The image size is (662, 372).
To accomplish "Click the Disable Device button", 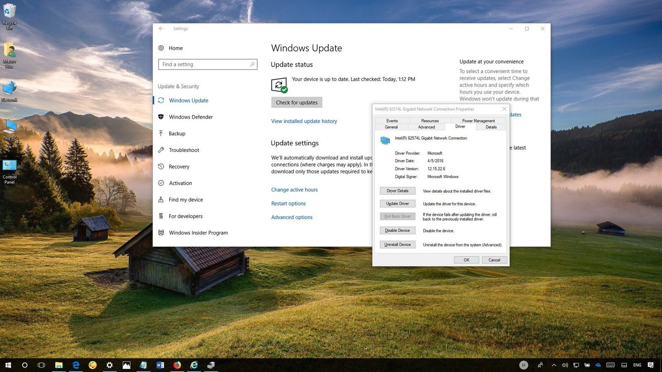I will [398, 231].
